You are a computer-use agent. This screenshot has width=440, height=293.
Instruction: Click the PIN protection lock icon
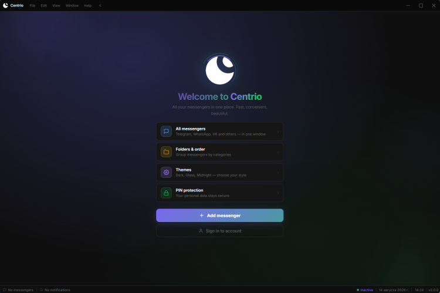point(166,193)
